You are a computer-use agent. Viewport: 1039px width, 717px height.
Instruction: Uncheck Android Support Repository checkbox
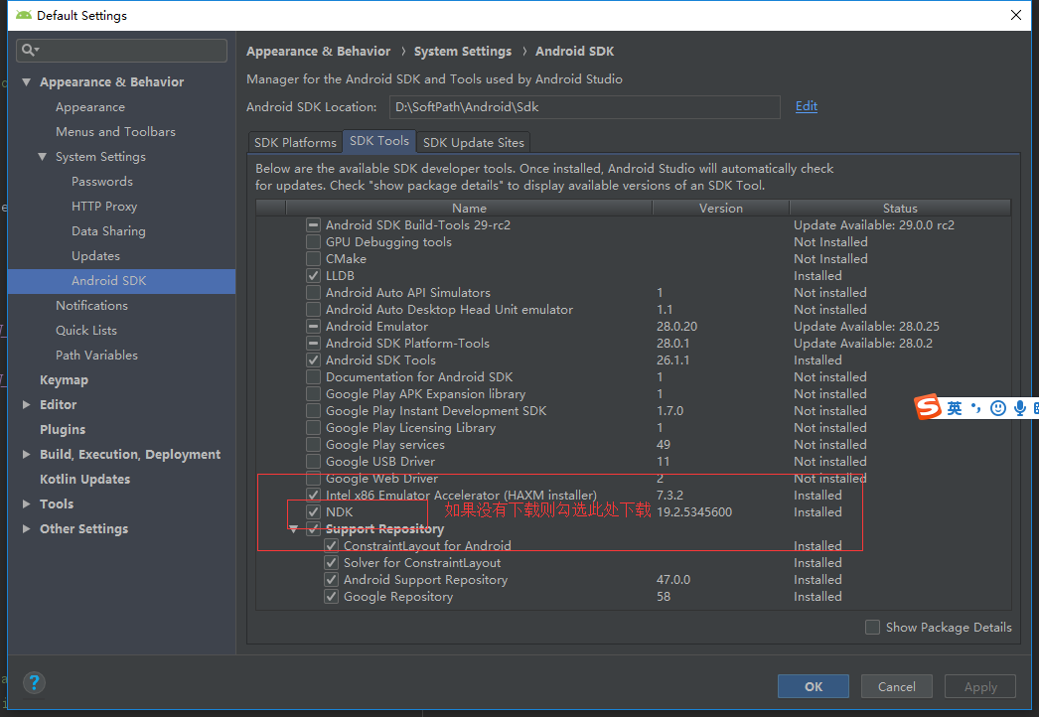(x=332, y=580)
